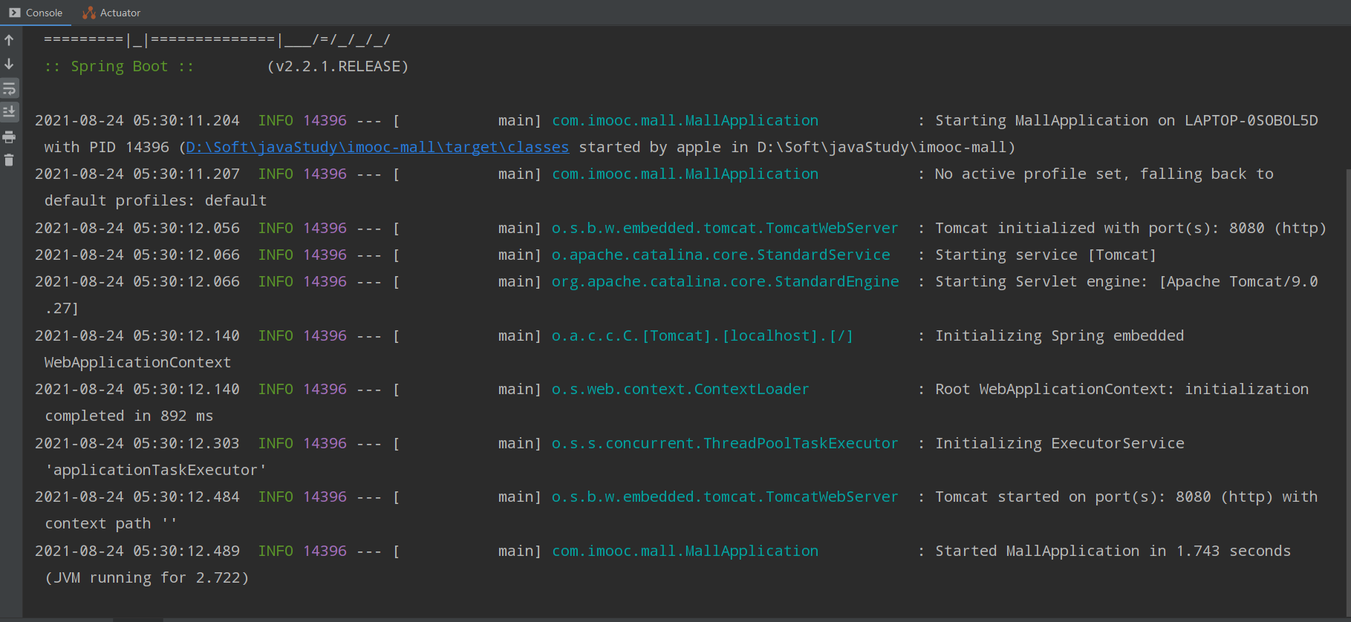1351x622 pixels.
Task: Click 'o.s.s.concurrent.ThreadPoolTaskExecutor' logger name
Action: (x=724, y=443)
